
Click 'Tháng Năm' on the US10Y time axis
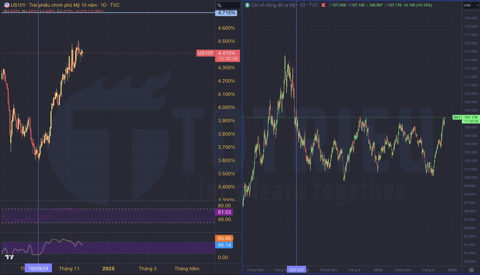click(x=187, y=268)
